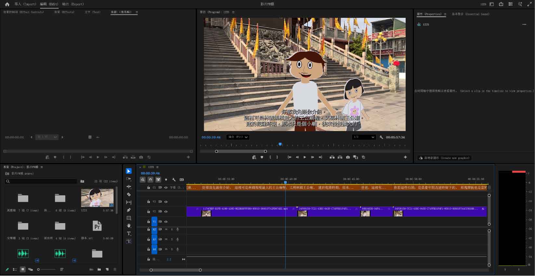Click the Project panel search field
535x276 pixels.
pyautogui.click(x=41, y=181)
